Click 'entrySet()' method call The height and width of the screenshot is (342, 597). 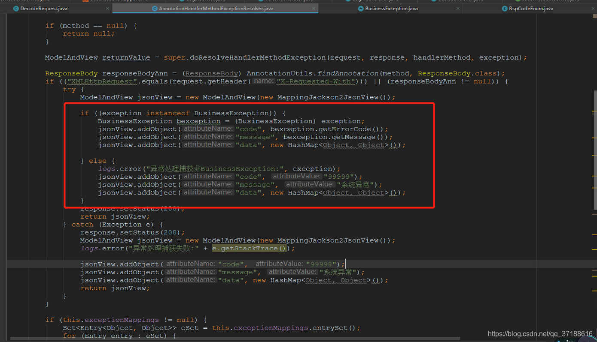[x=335, y=328]
